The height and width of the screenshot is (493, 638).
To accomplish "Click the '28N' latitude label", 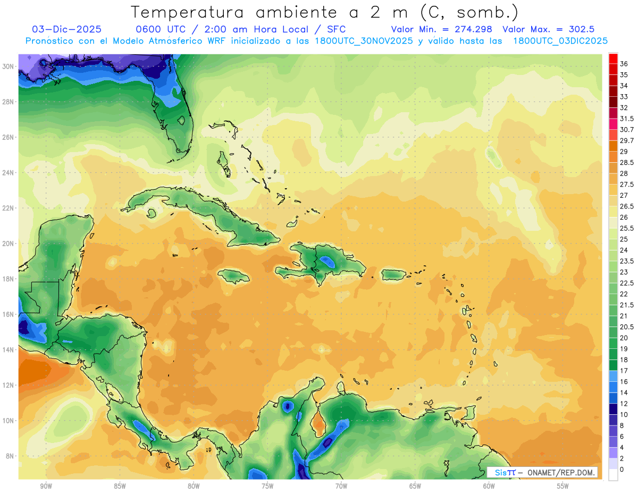I will click(x=9, y=102).
